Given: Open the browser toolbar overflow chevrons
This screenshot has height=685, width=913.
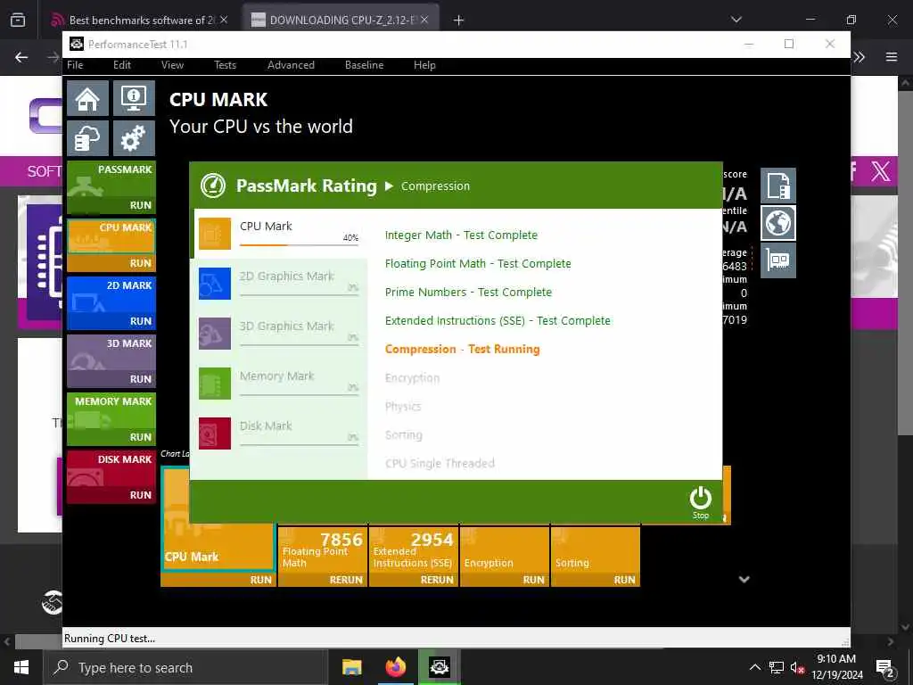Looking at the screenshot, I should 860,56.
